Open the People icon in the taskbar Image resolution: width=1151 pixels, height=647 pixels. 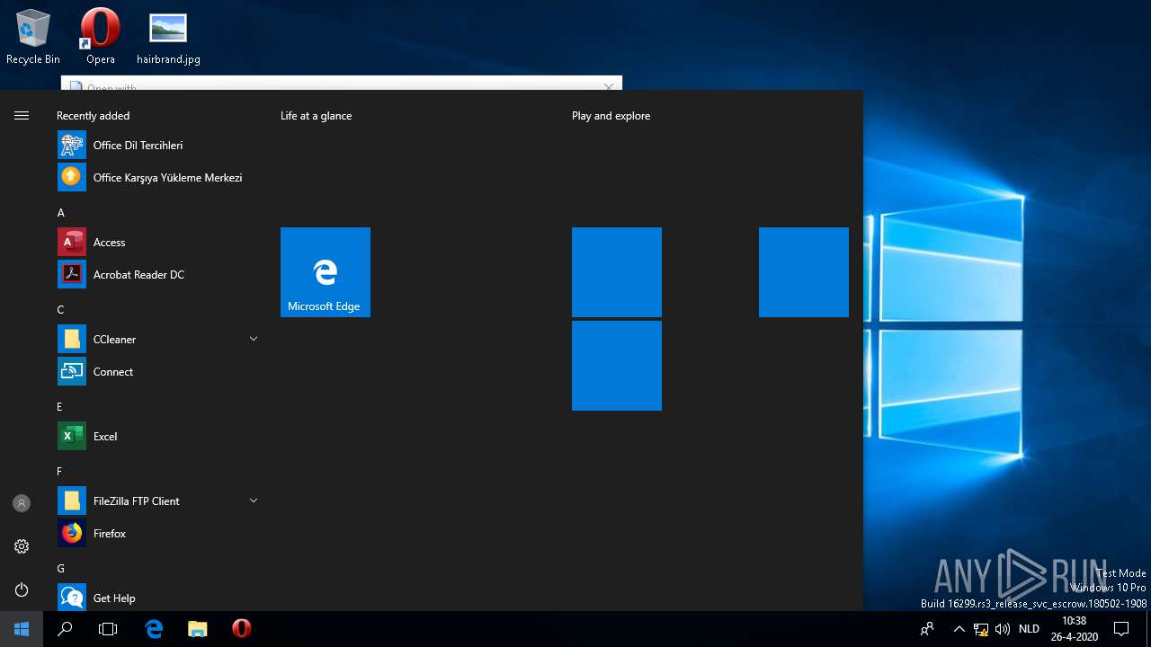[x=927, y=629]
